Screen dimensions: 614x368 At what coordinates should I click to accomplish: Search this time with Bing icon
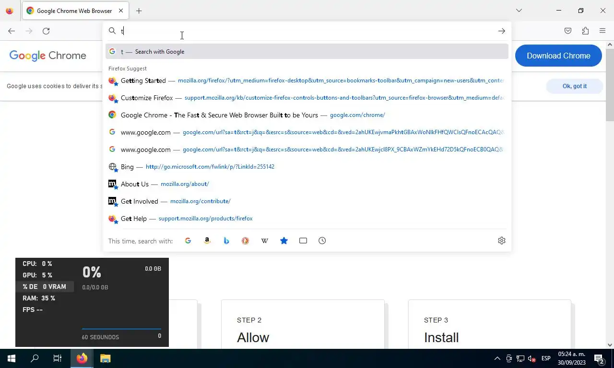click(x=226, y=241)
